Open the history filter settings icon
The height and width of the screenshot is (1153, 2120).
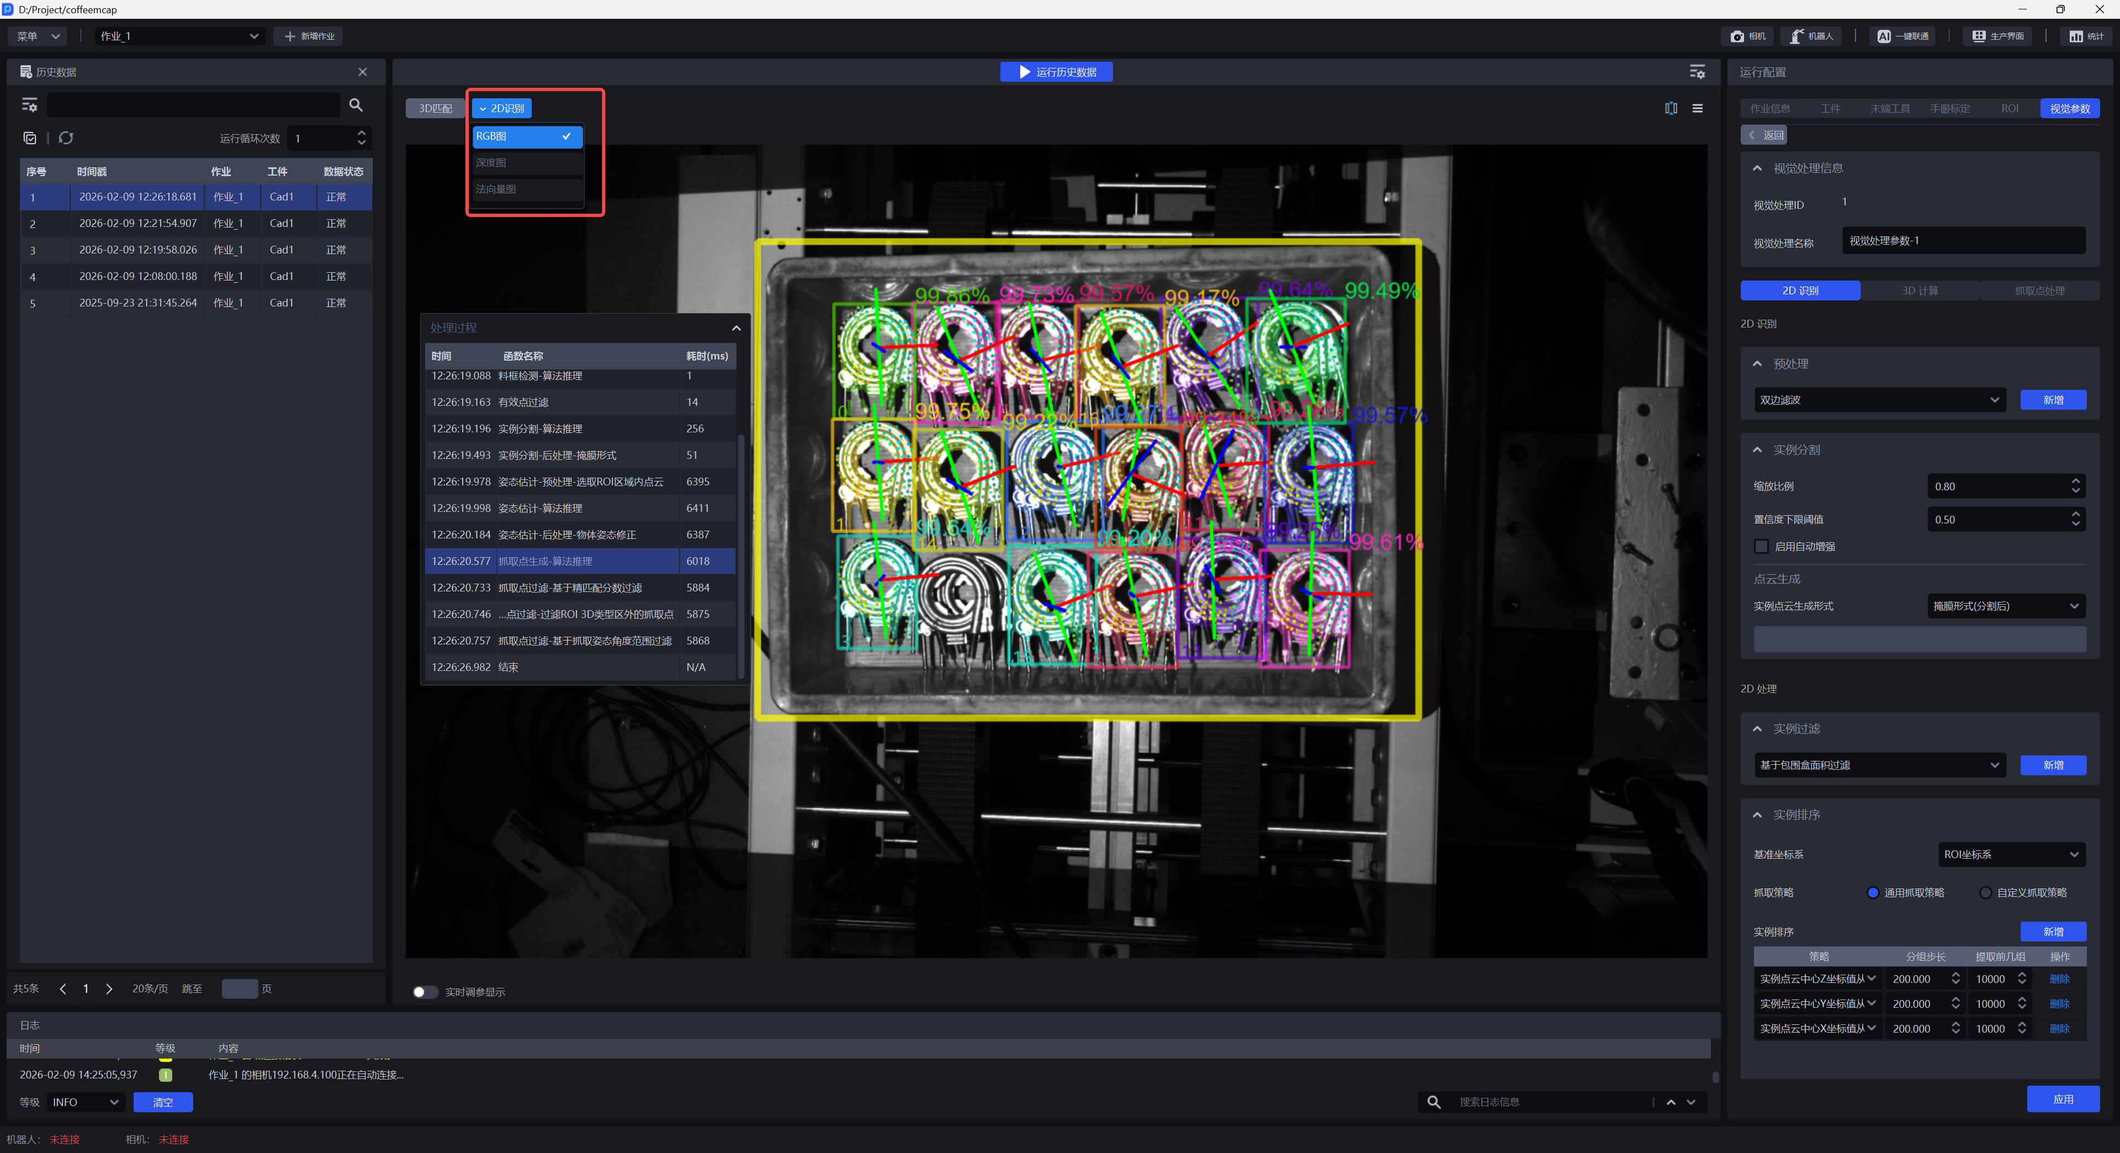point(30,104)
